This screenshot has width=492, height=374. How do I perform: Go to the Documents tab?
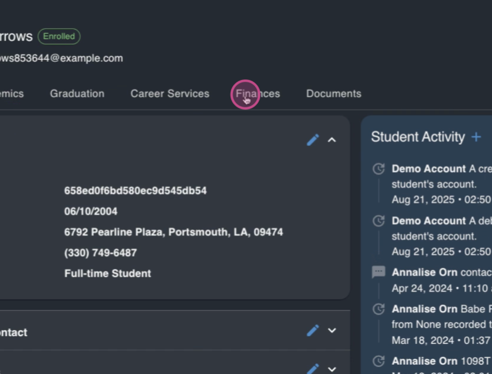point(334,94)
